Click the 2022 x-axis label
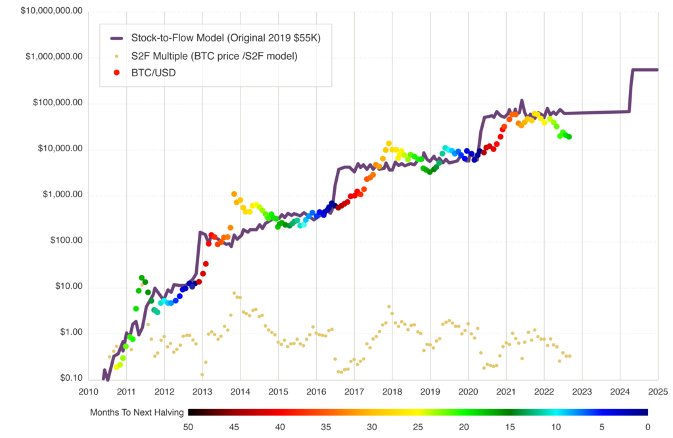 pyautogui.click(x=544, y=391)
